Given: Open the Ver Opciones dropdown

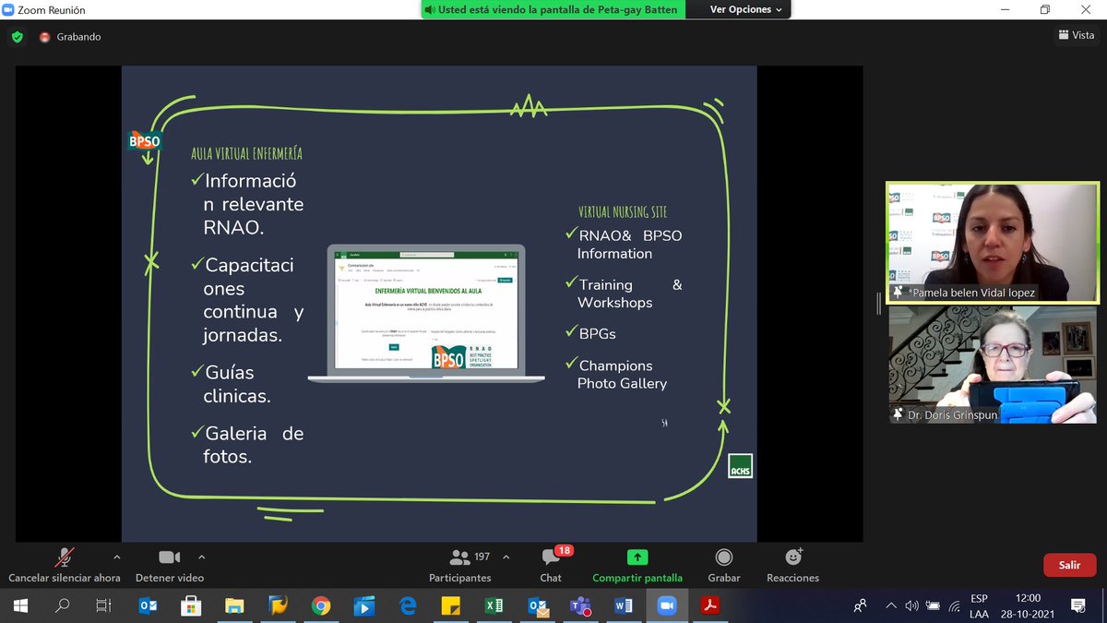Looking at the screenshot, I should point(746,9).
